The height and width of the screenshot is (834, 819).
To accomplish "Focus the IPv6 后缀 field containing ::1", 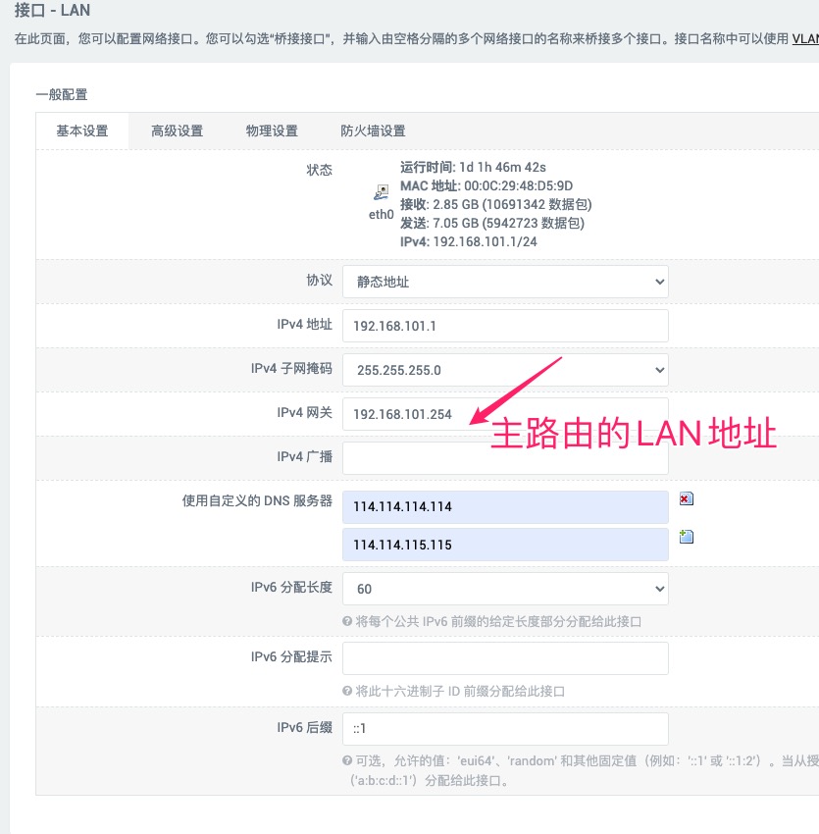I will pos(505,729).
